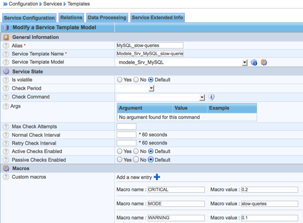The height and width of the screenshot is (223, 303).
Task: Click help icon beside Is volatile
Action: tap(6, 80)
